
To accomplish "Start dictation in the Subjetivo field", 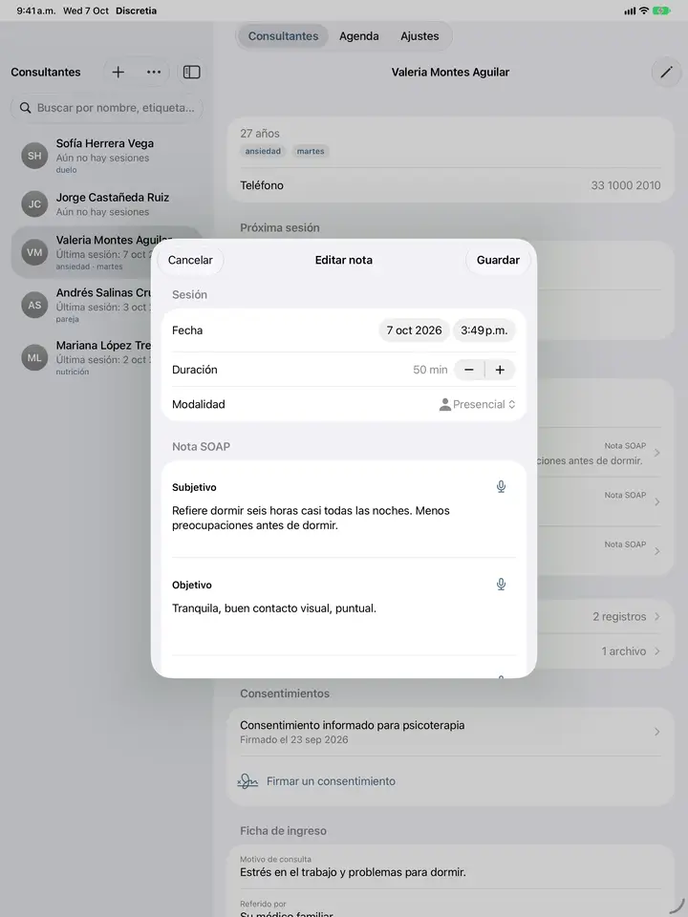I will (501, 486).
